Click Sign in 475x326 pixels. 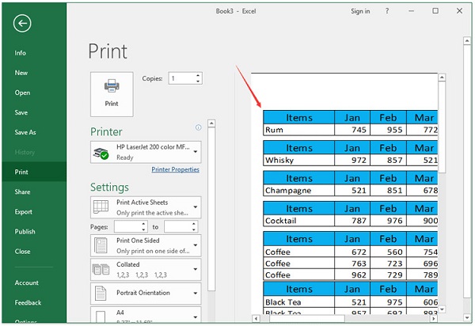(360, 11)
